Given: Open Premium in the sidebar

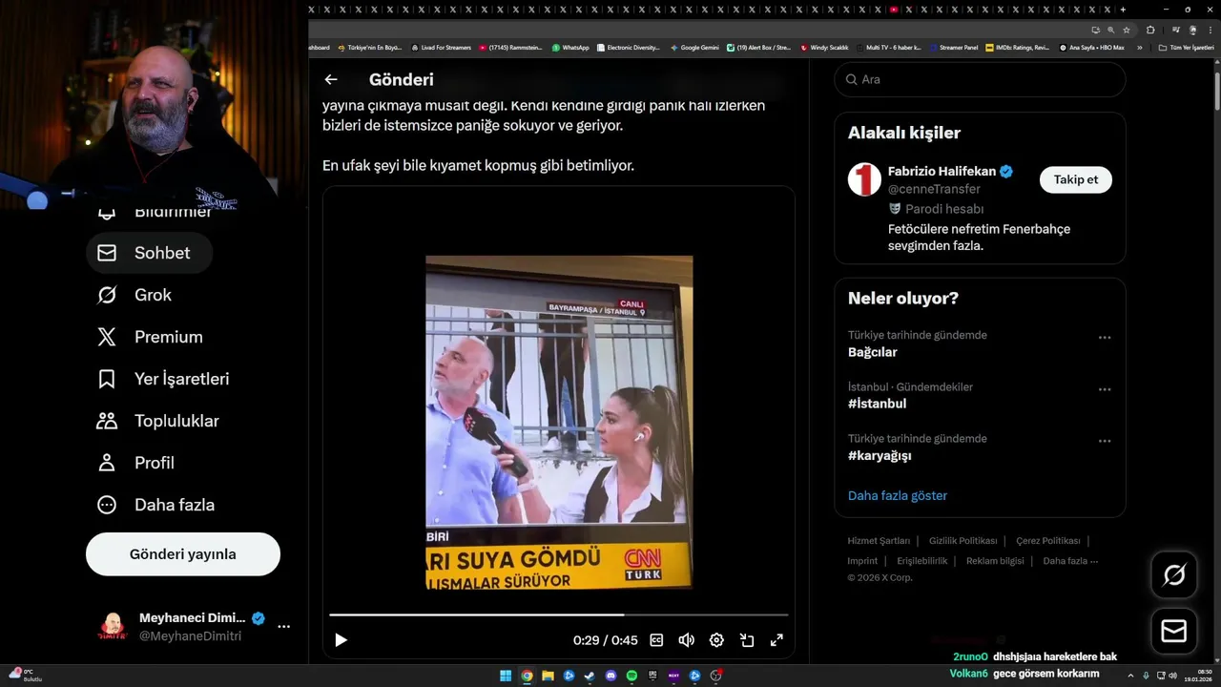Looking at the screenshot, I should 150,337.
